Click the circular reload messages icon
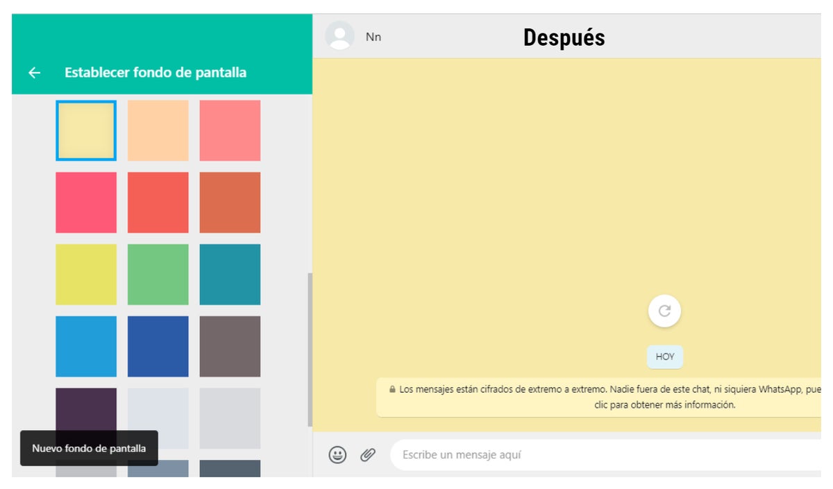 [664, 311]
